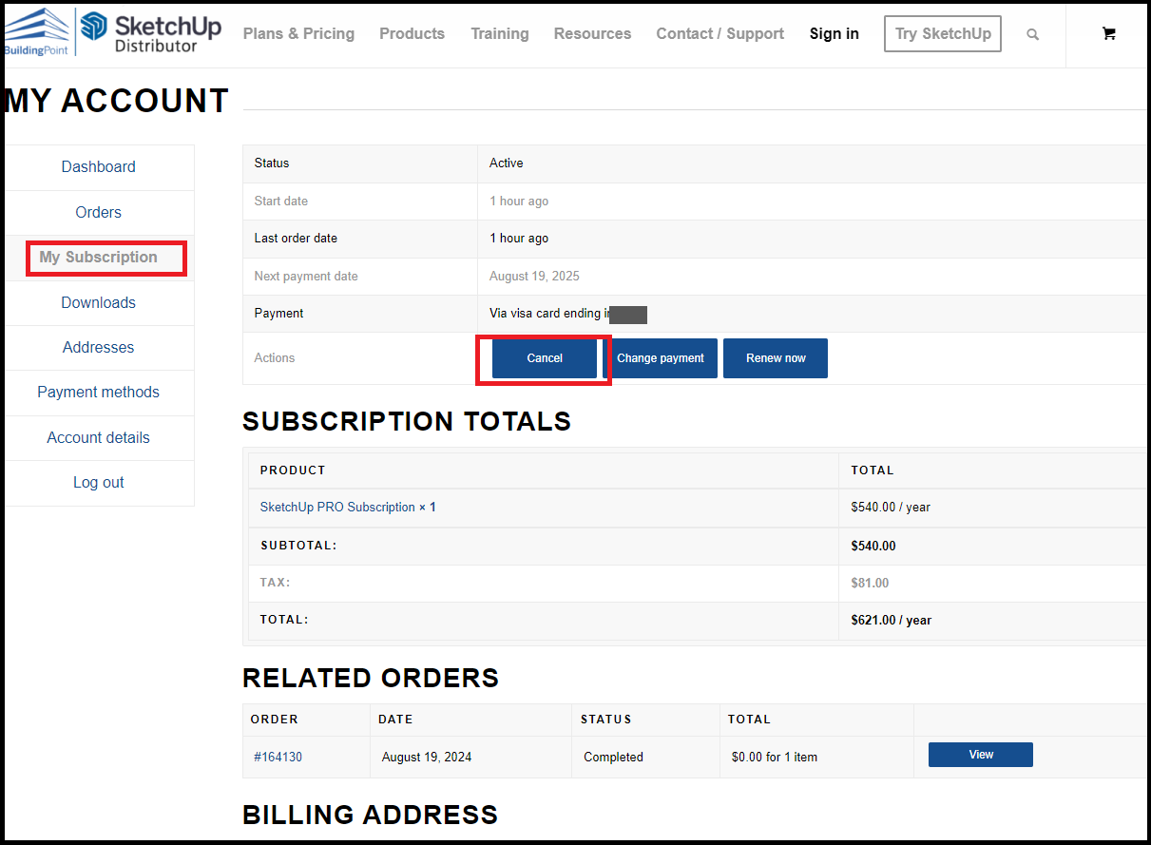Cancel the active subscription
Image resolution: width=1151 pixels, height=845 pixels.
tap(545, 358)
